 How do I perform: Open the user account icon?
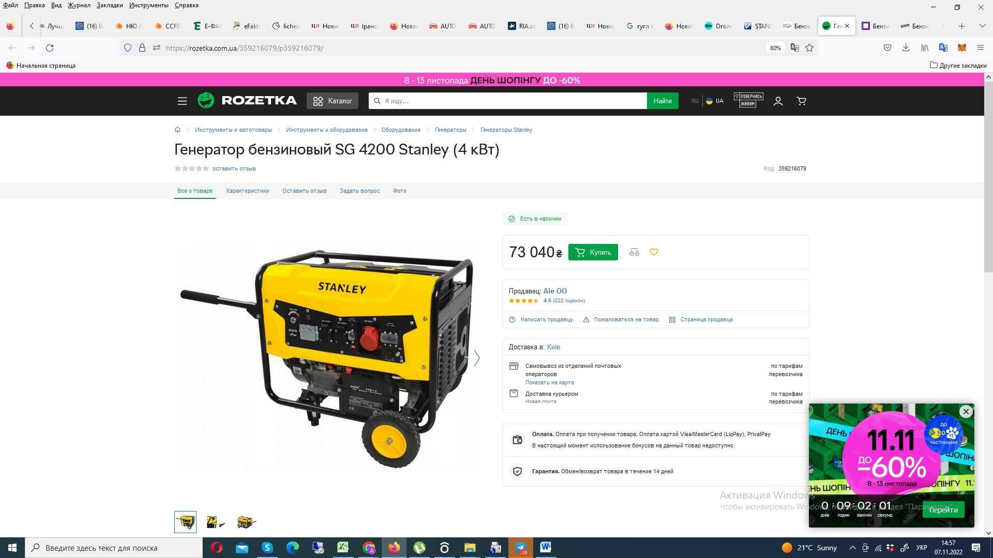tap(778, 101)
